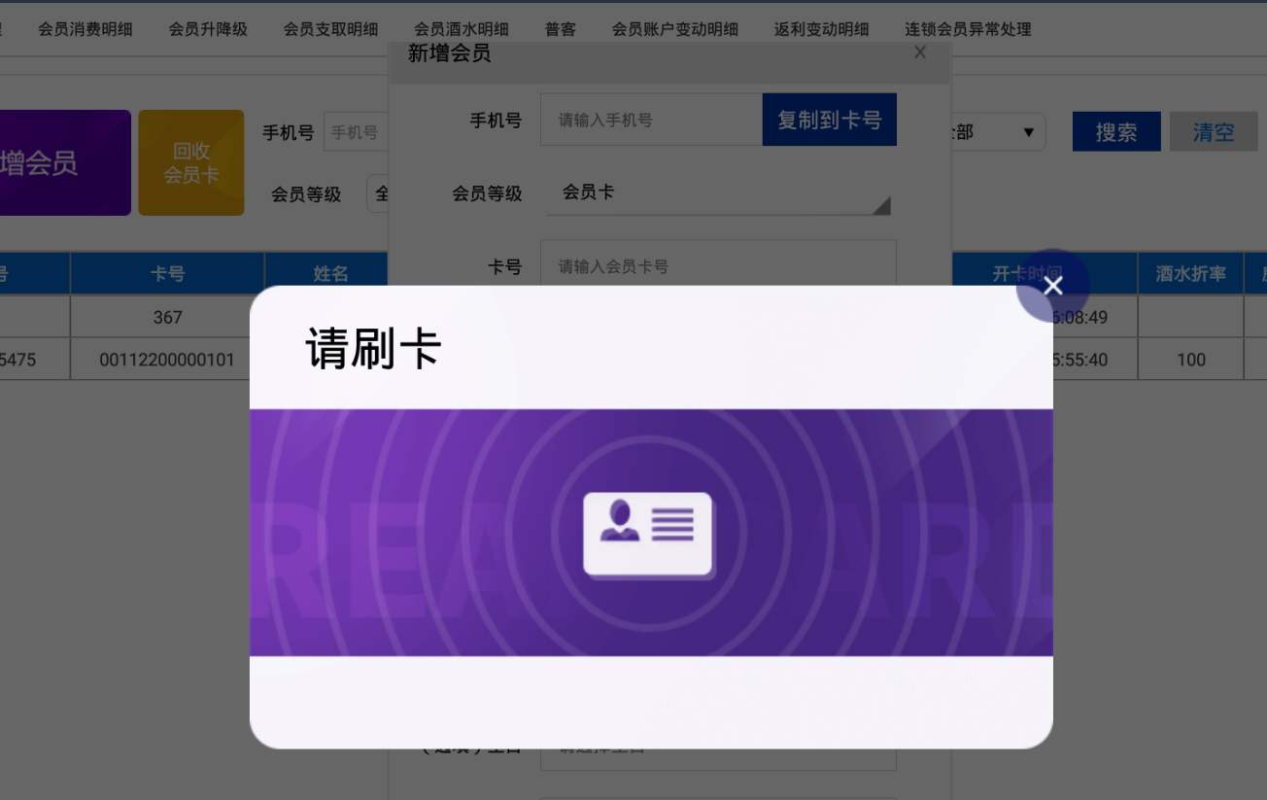Click 复制到卡号 button
The height and width of the screenshot is (800, 1267).
click(x=830, y=120)
